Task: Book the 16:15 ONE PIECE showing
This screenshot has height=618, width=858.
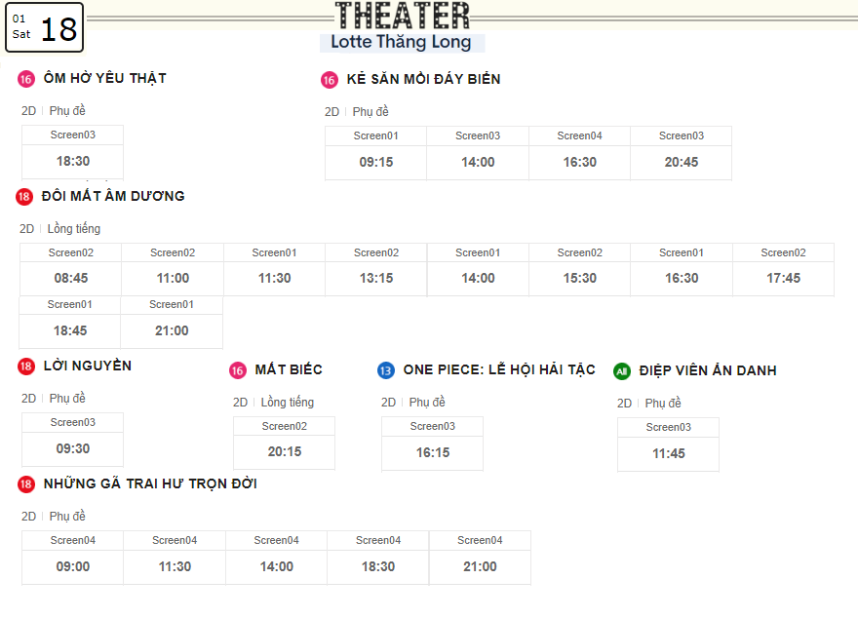Action: pos(433,453)
